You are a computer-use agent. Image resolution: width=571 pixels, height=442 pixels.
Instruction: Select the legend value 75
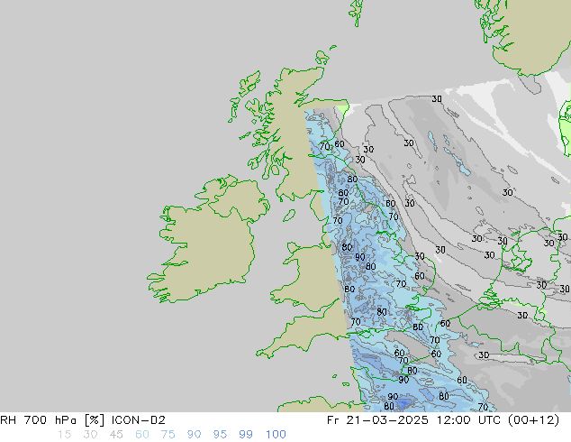pyautogui.click(x=168, y=435)
